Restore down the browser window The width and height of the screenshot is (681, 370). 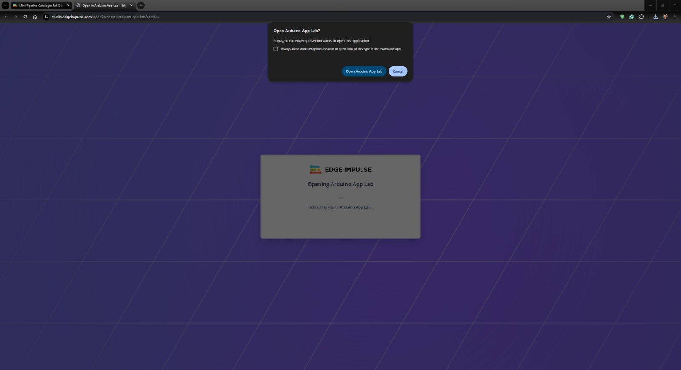pos(662,6)
